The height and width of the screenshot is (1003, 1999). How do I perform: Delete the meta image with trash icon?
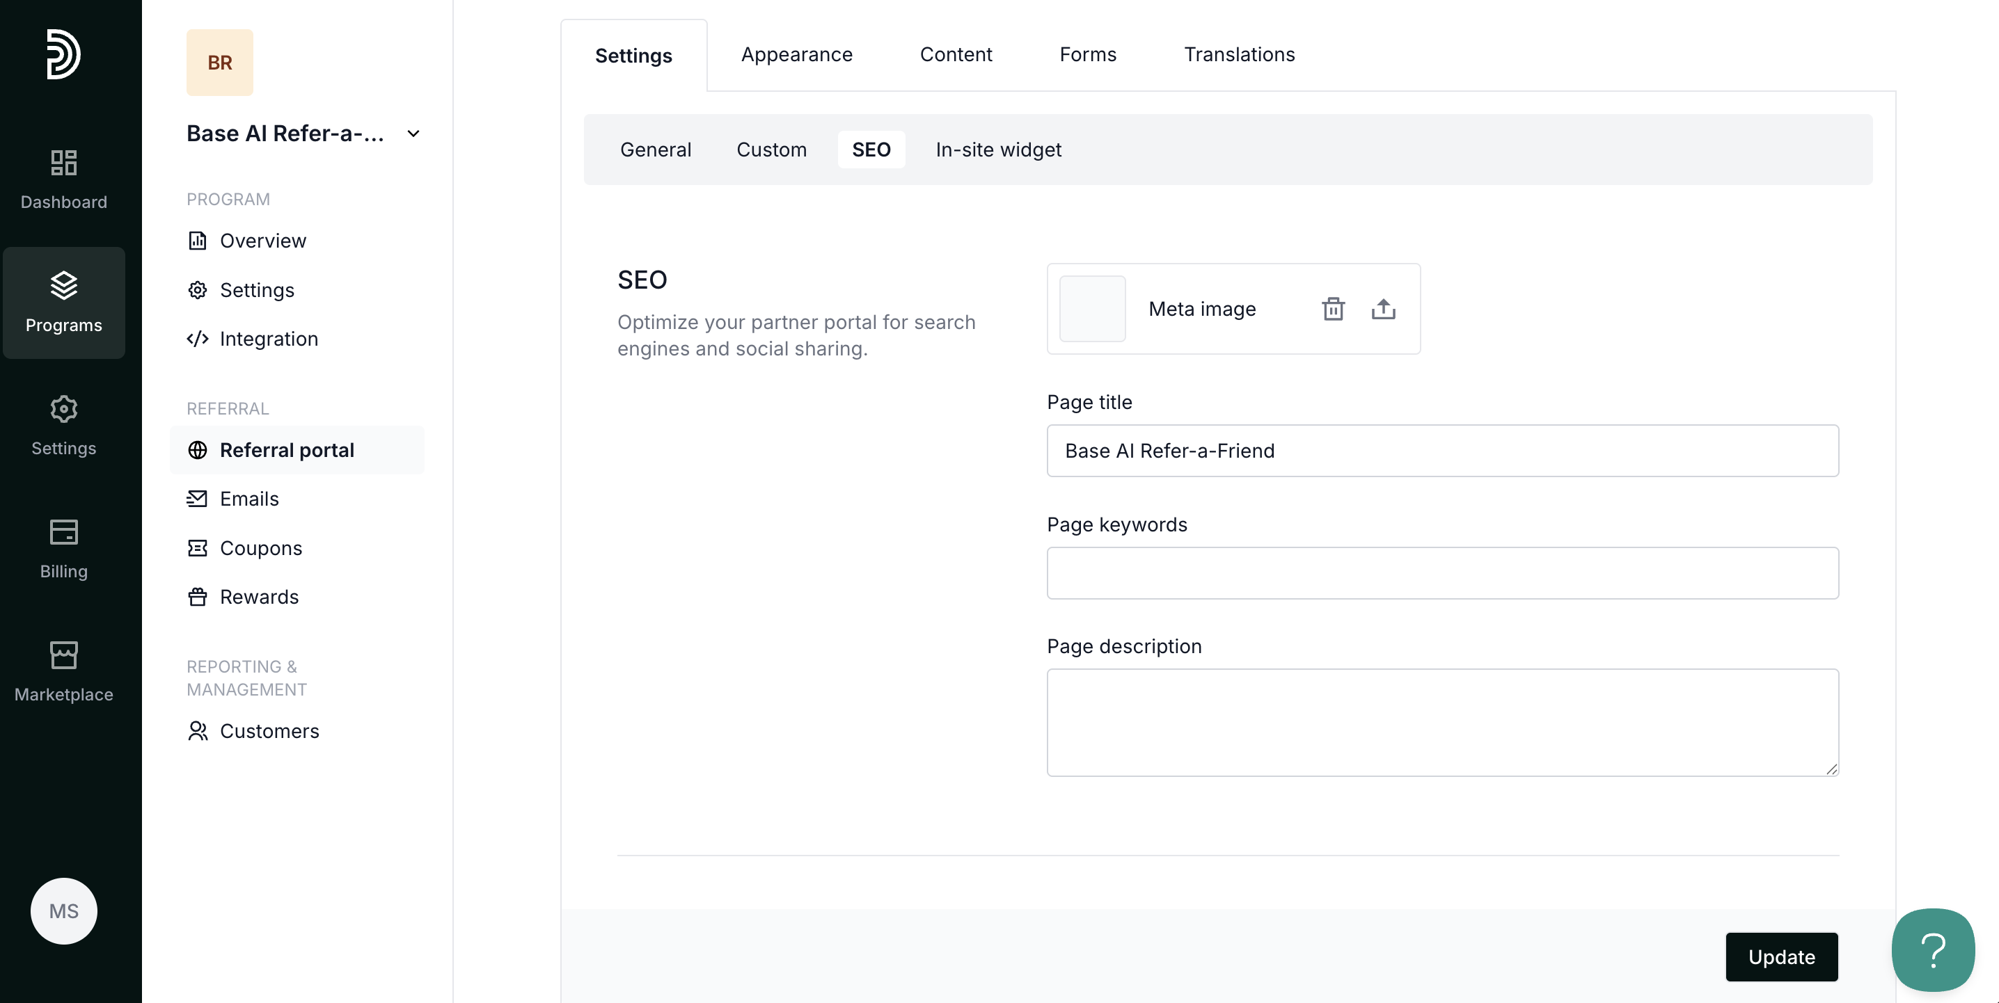point(1332,309)
